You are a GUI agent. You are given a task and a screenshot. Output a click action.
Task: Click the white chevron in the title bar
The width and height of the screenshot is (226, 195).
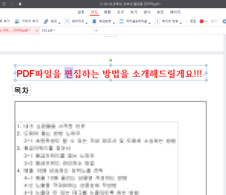(x=20, y=4)
